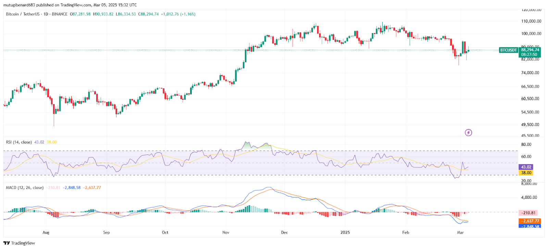Click the 54,500.00 price scale label

coord(530,112)
